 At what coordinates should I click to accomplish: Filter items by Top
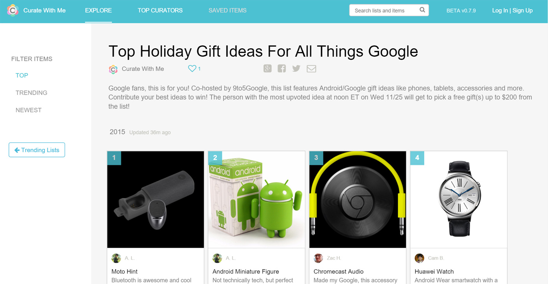click(x=22, y=75)
